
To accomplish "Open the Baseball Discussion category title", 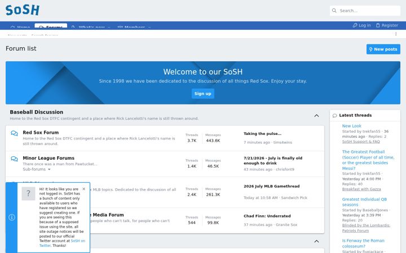I will [x=37, y=112].
